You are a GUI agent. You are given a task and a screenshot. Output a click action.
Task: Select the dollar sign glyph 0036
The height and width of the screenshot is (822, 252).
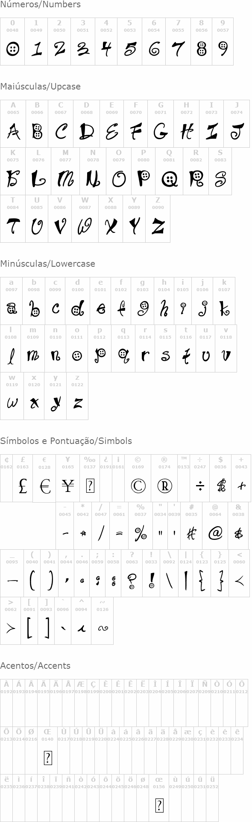[221, 486]
